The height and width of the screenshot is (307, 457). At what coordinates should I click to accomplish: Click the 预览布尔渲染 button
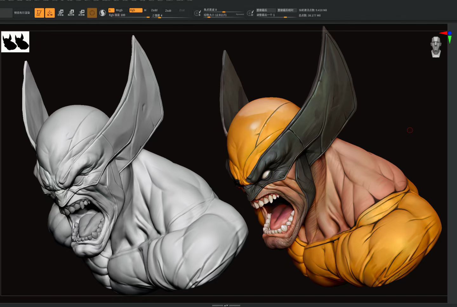pos(22,13)
